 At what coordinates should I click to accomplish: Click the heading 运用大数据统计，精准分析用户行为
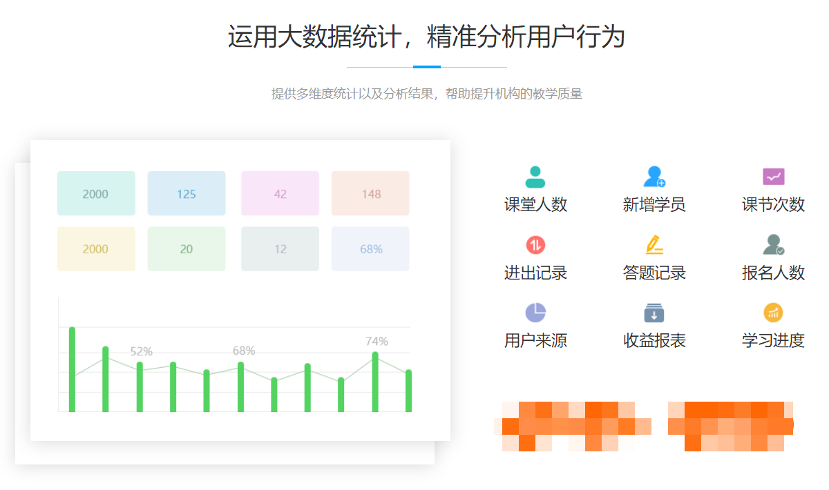point(426,37)
